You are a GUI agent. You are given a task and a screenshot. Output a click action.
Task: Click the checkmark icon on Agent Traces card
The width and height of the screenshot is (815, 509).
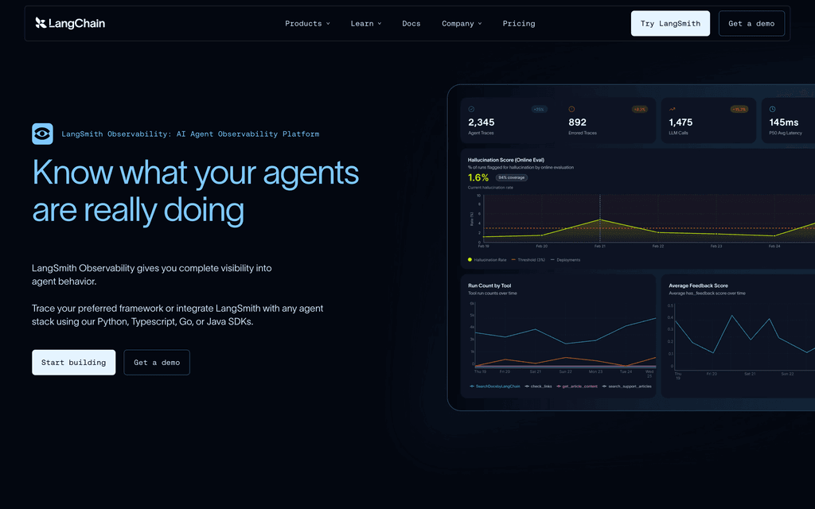tap(471, 109)
